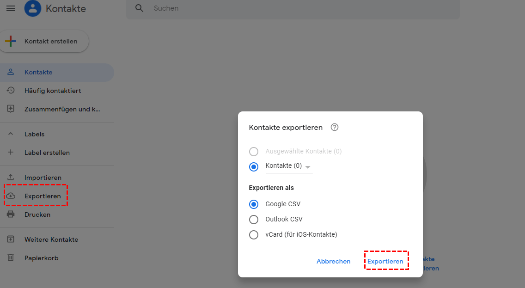The width and height of the screenshot is (525, 288).
Task: Collapse the Labels section chevron
Action: (x=11, y=134)
